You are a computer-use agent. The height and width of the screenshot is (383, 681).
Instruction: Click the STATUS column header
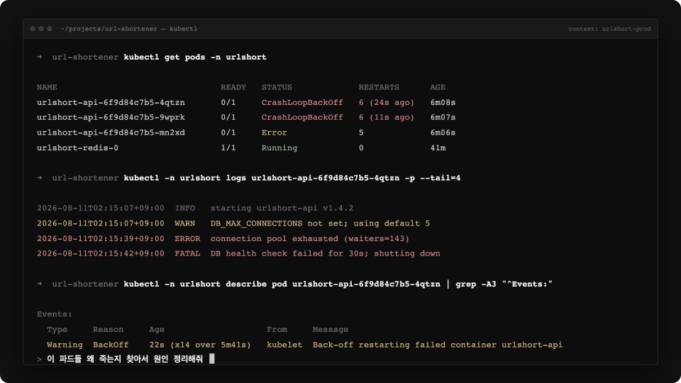(277, 87)
